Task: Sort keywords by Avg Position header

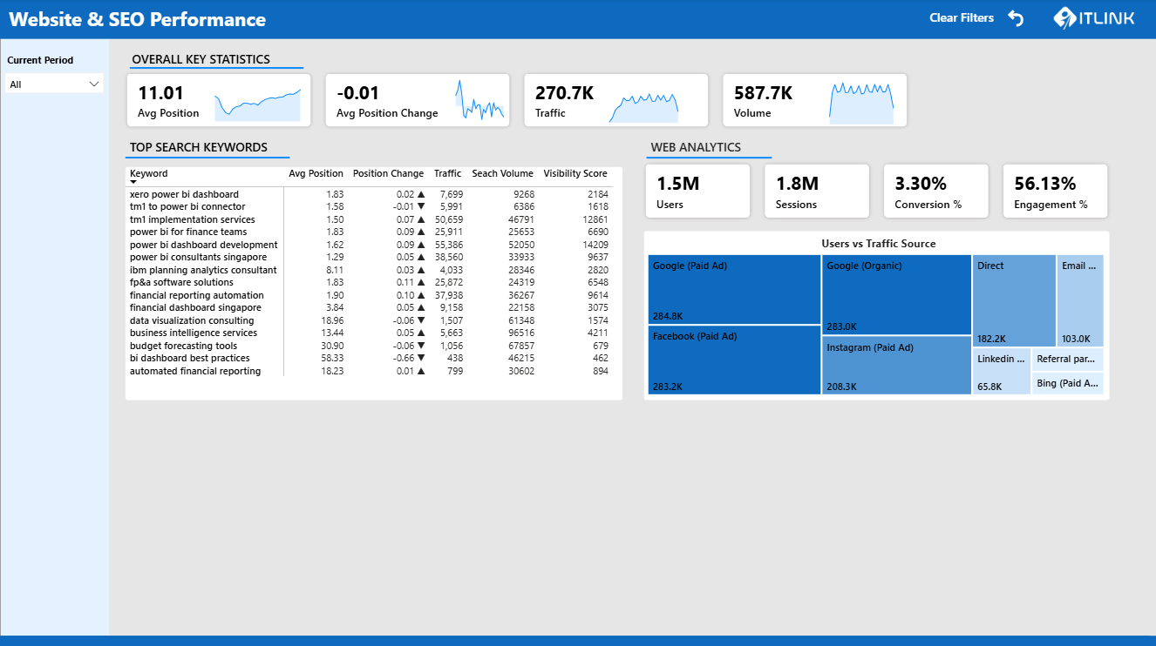Action: click(x=316, y=173)
